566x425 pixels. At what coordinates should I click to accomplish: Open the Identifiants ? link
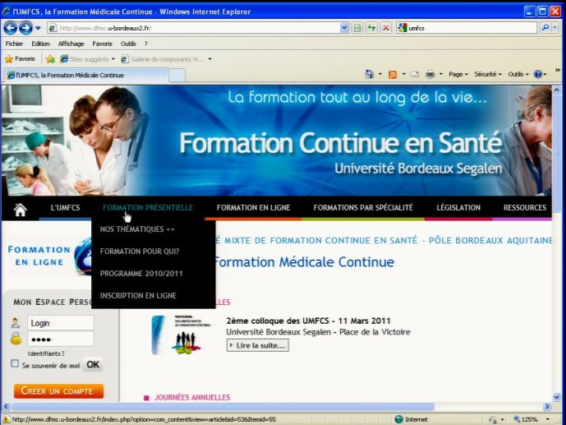tap(46, 353)
